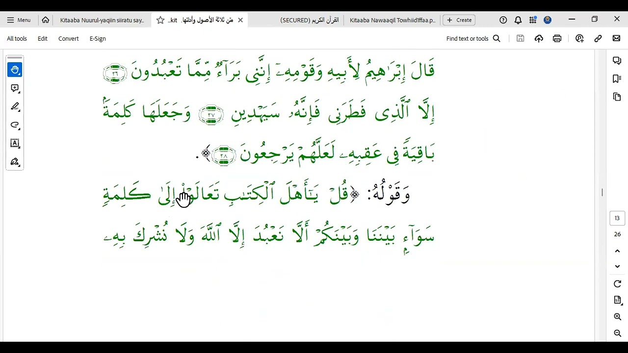Screen dimensions: 628x353
Task: Open the profile avatar menu
Action: click(548, 20)
